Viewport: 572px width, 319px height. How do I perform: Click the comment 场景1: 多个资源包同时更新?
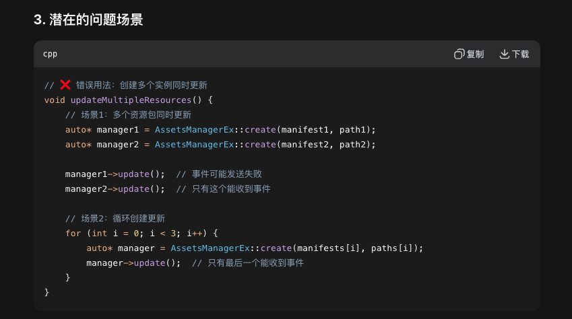click(x=128, y=114)
